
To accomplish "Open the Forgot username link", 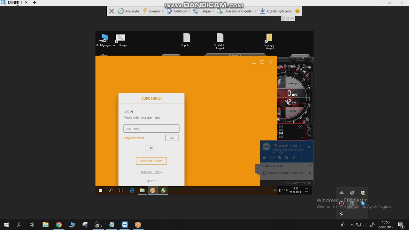I will click(134, 138).
